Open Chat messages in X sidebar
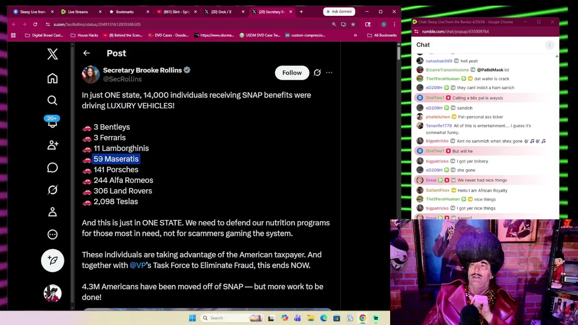Viewport: 578px width, 325px height. click(x=52, y=167)
